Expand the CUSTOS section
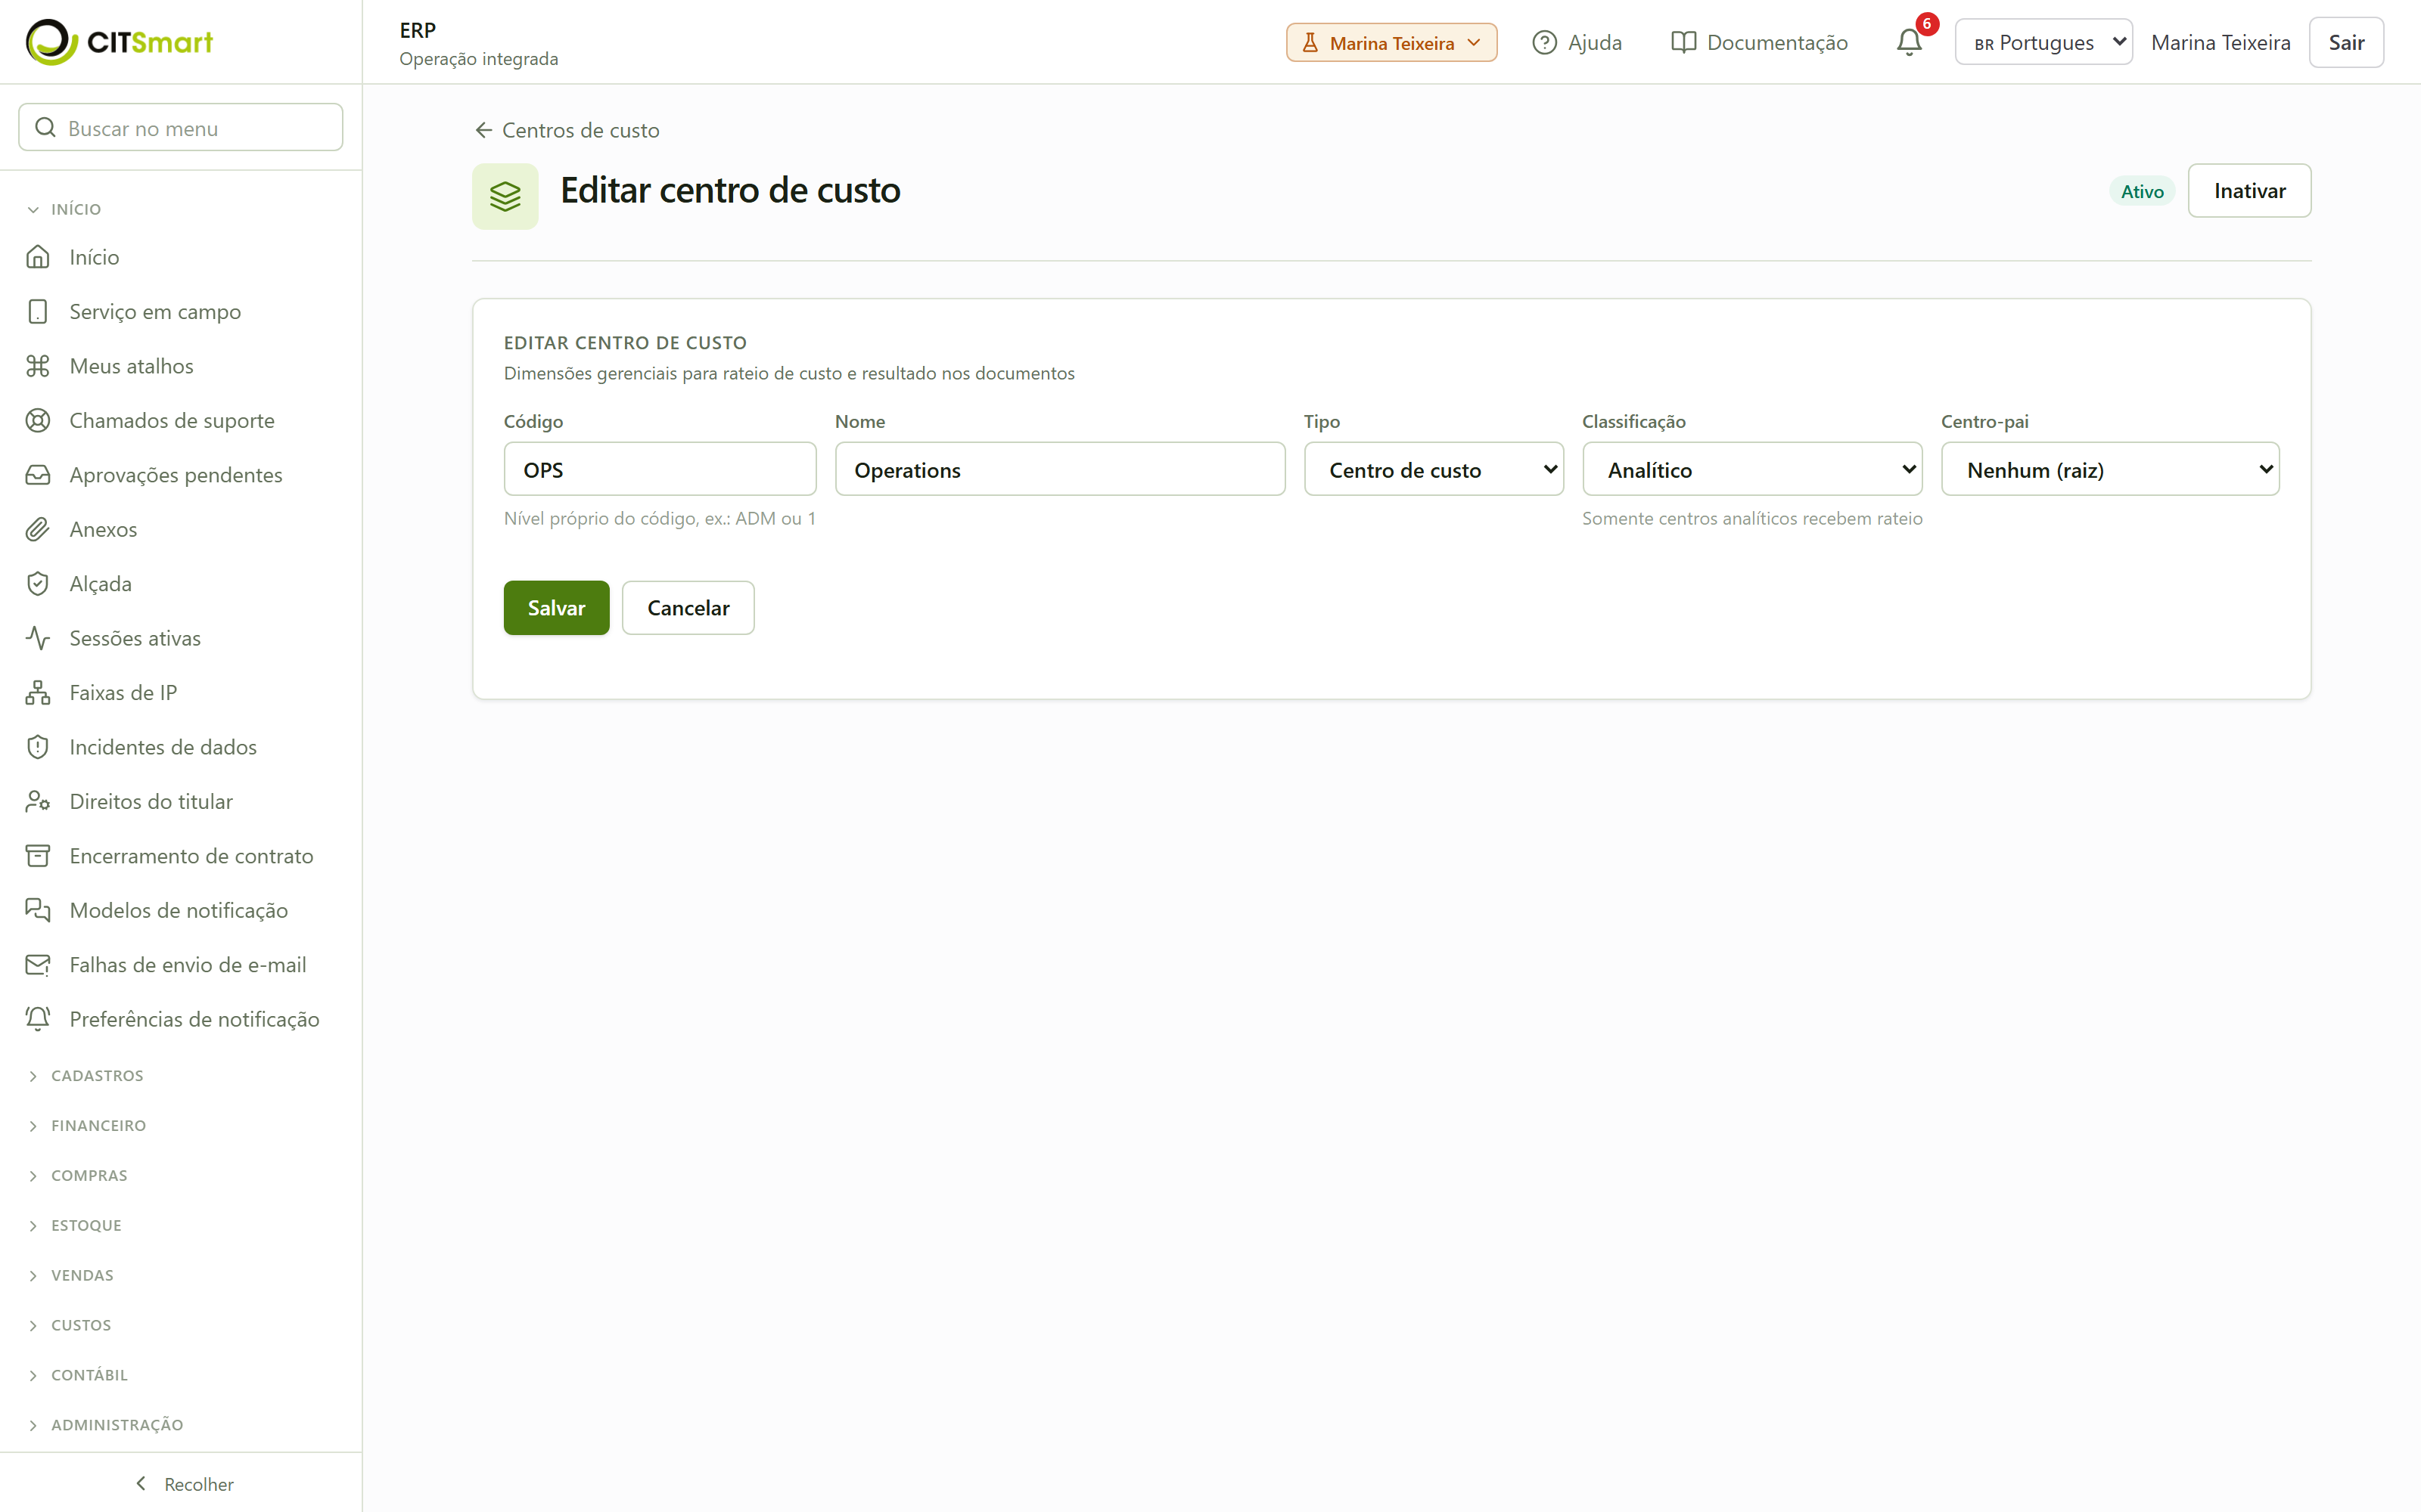 tap(71, 1325)
